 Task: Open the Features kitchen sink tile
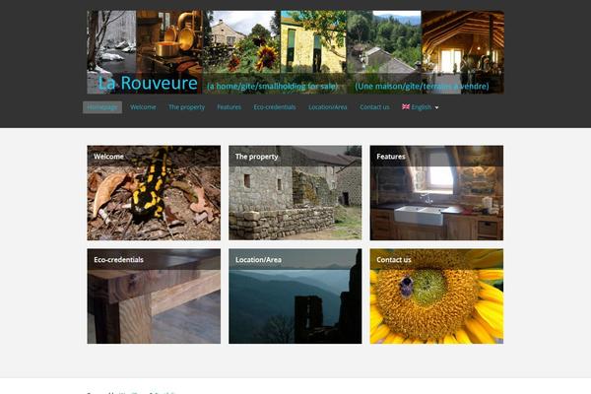[436, 193]
